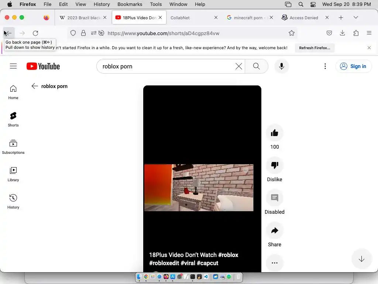
Task: Open Chrome from the Dock
Action: click(x=146, y=277)
